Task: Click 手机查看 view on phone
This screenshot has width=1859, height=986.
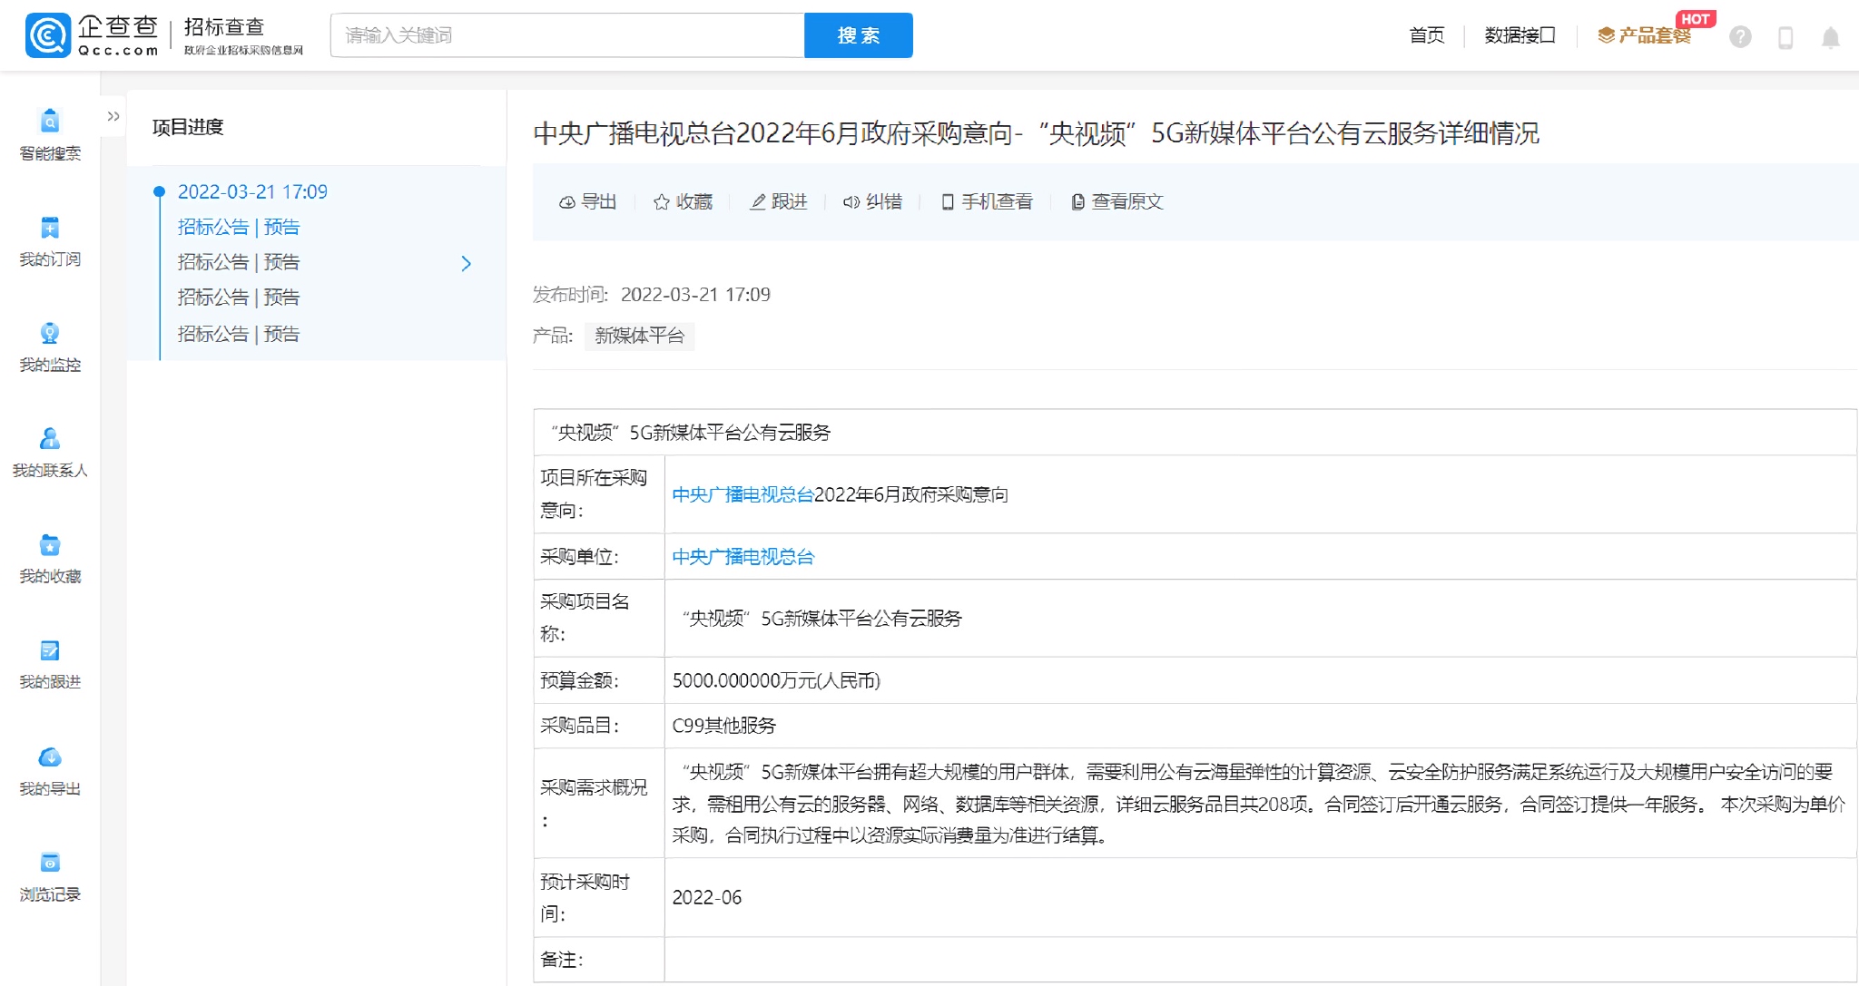Action: click(987, 201)
